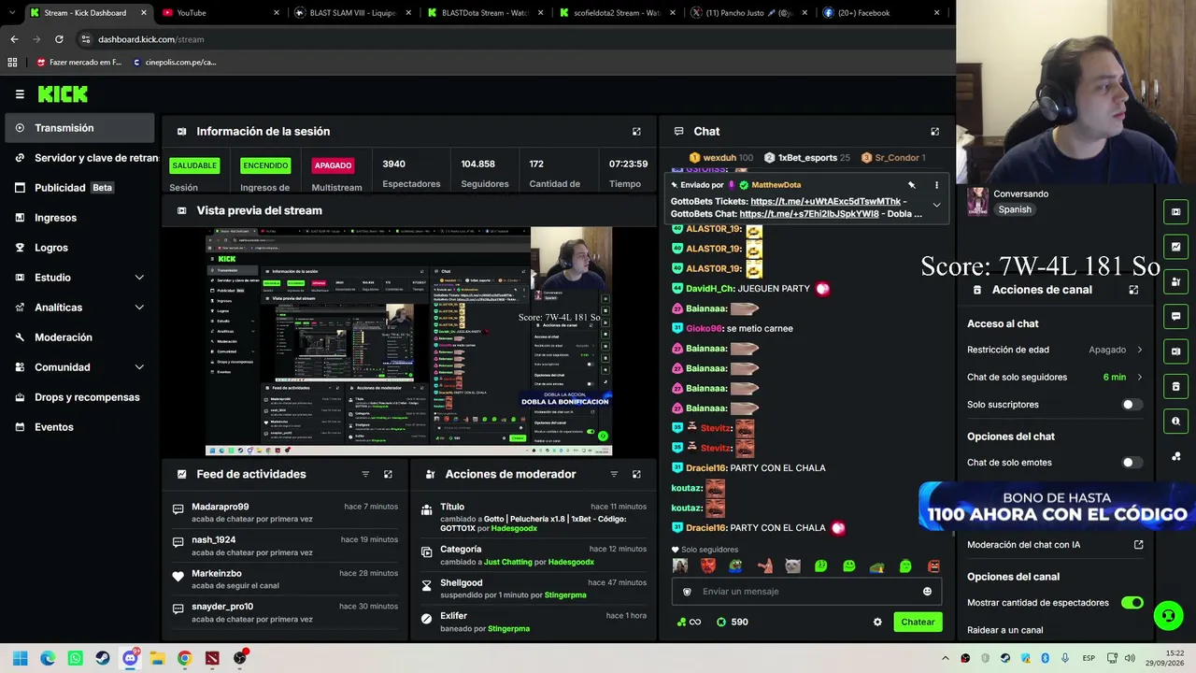1196x673 pixels.
Task: Open Chat de solo seguidores 6 min setting
Action: [1055, 377]
